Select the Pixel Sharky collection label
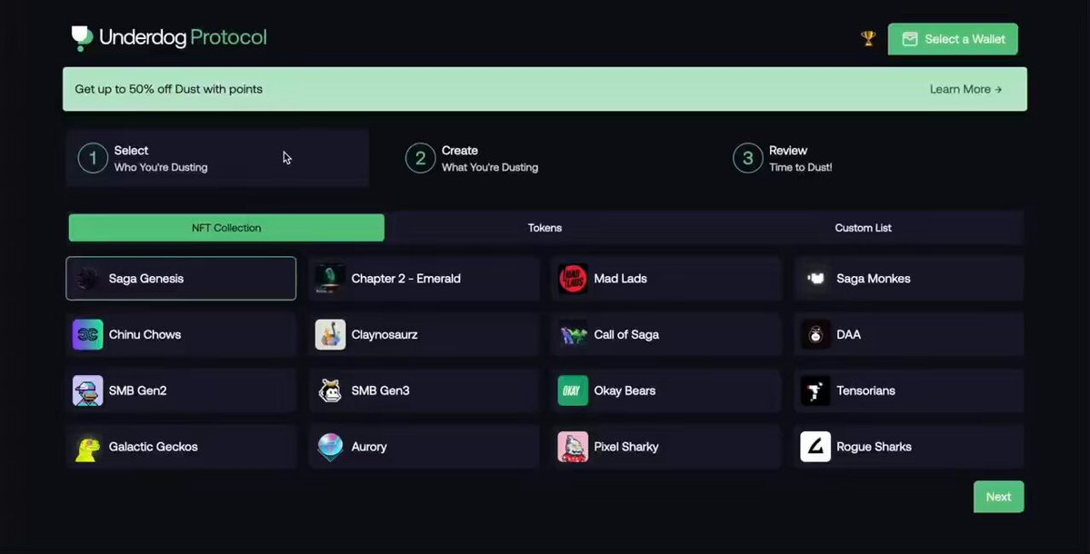1090x554 pixels. (625, 447)
